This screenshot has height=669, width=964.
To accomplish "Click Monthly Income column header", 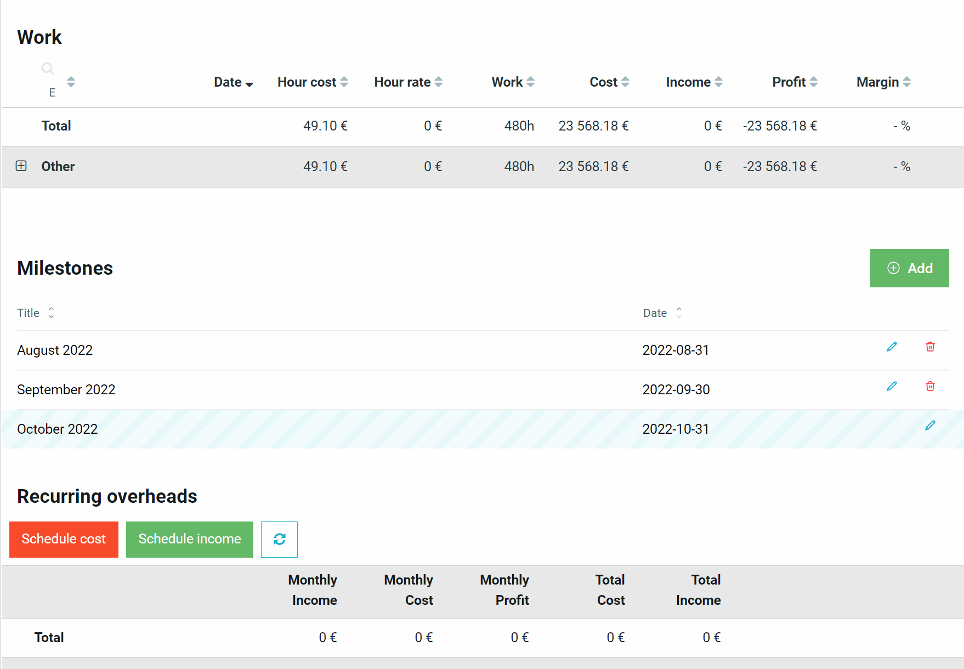I will point(313,590).
